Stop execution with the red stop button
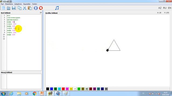Image resolution: width=172 pixels, height=96 pixels. (41, 8)
